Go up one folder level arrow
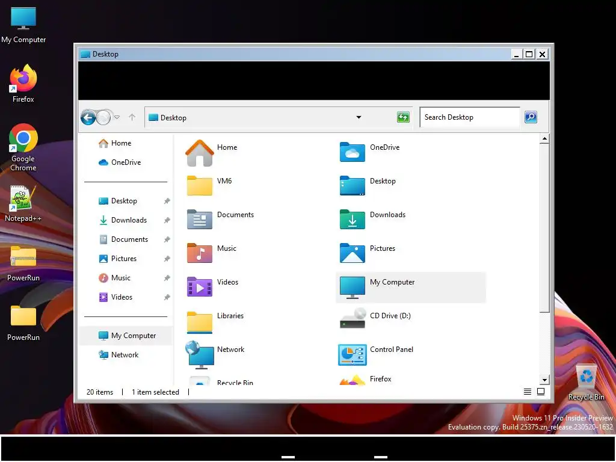Image resolution: width=616 pixels, height=462 pixels. tap(132, 117)
